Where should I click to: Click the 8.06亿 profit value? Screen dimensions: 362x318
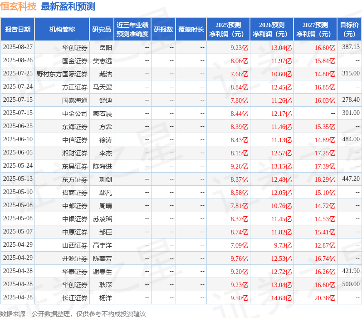[239, 61]
